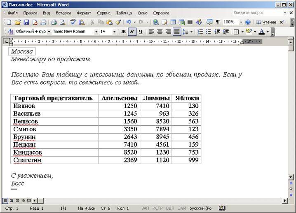Open the Правка menu
This screenshot has height=213, width=296.
click(30, 13)
